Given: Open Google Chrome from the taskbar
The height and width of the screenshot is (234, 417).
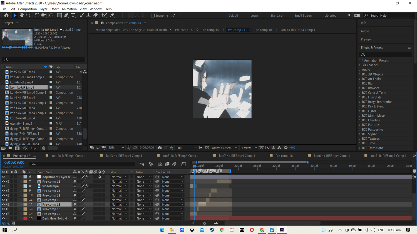Looking at the screenshot, I should (222, 230).
